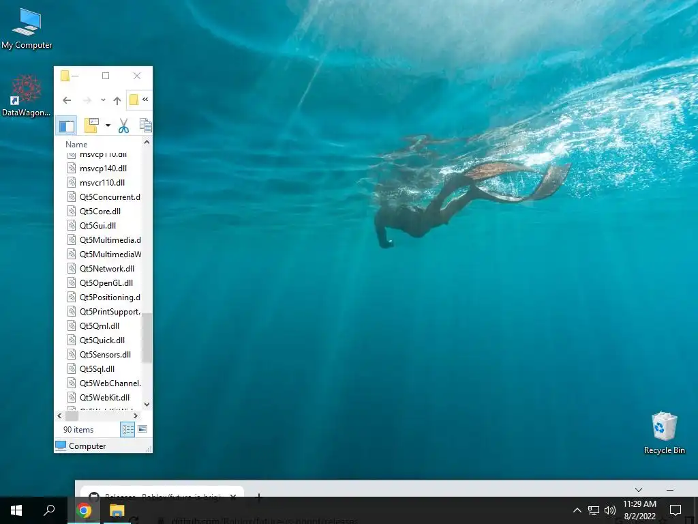Open recent locations dropdown in Explorer

tap(103, 100)
